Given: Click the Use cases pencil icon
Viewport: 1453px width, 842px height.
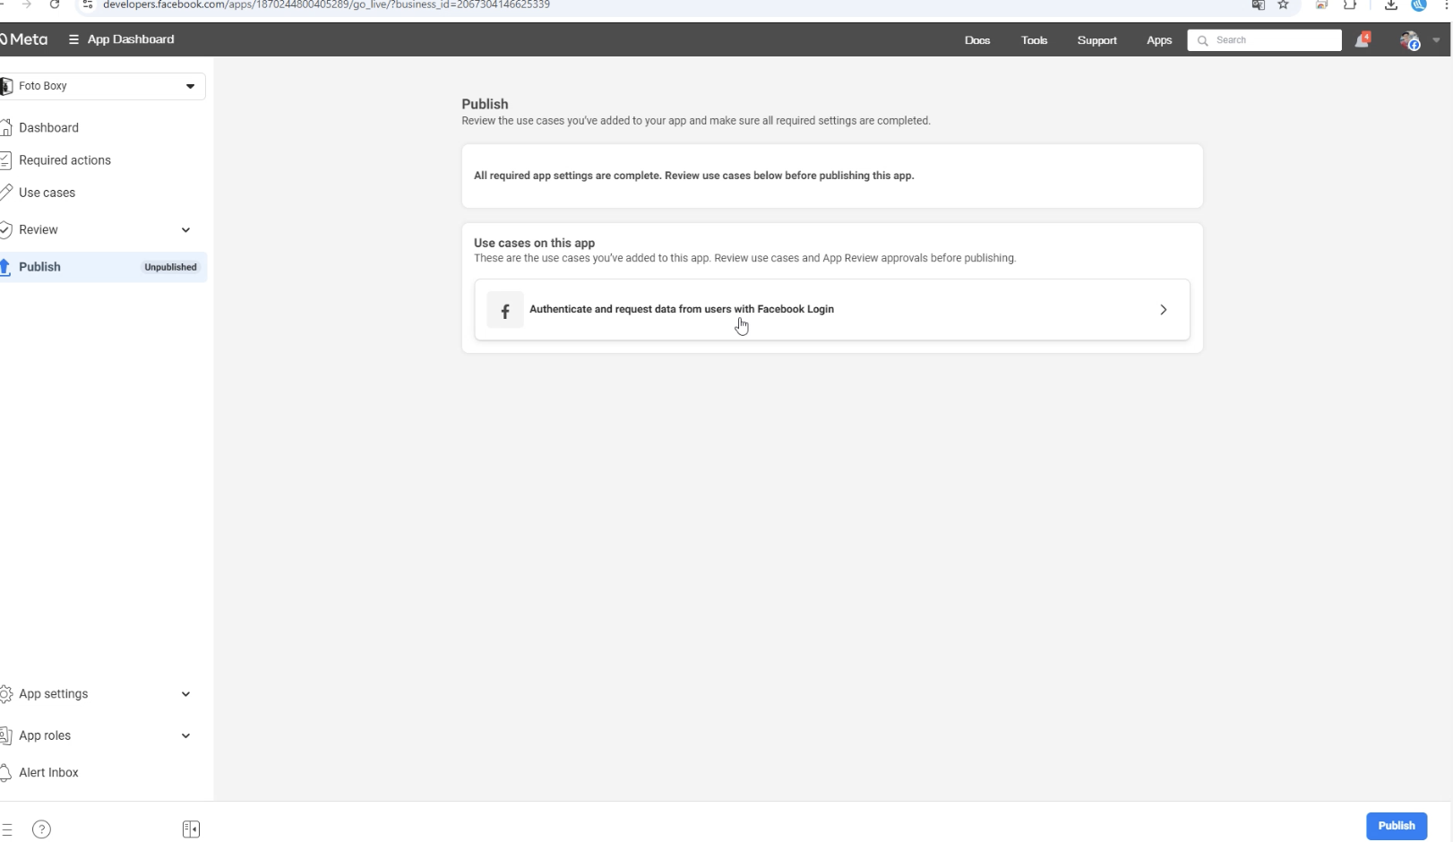Looking at the screenshot, I should point(5,193).
